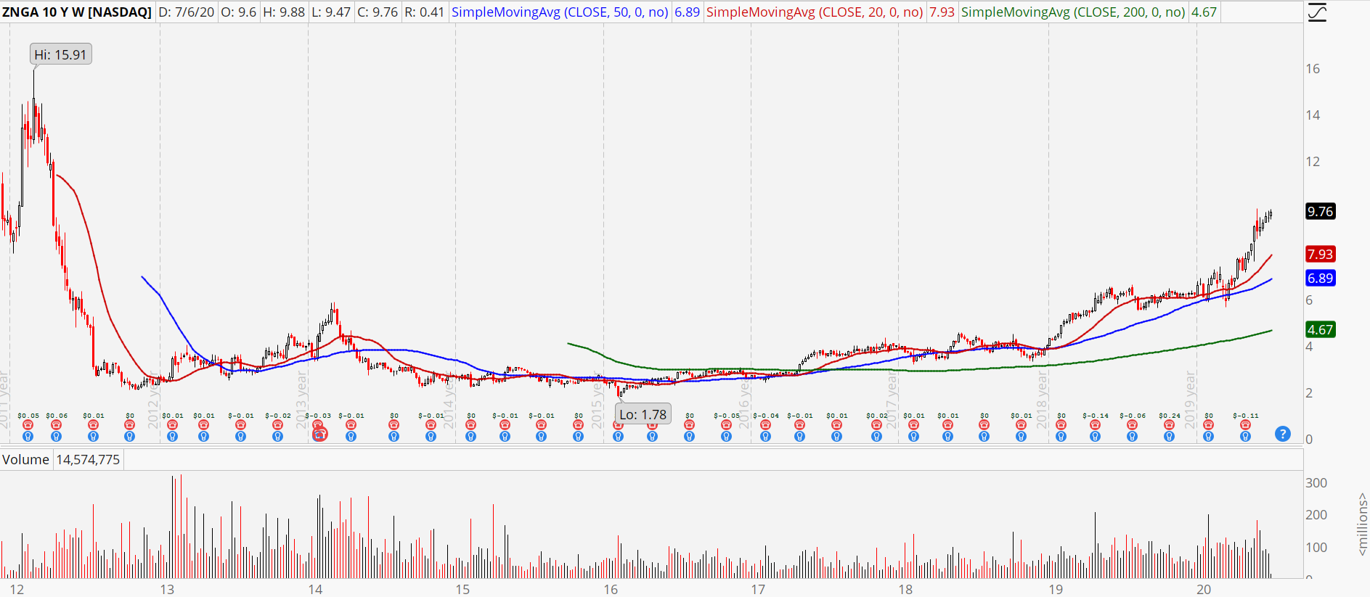The image size is (1370, 597).
Task: Click the 14 price axis label
Action: [1313, 115]
